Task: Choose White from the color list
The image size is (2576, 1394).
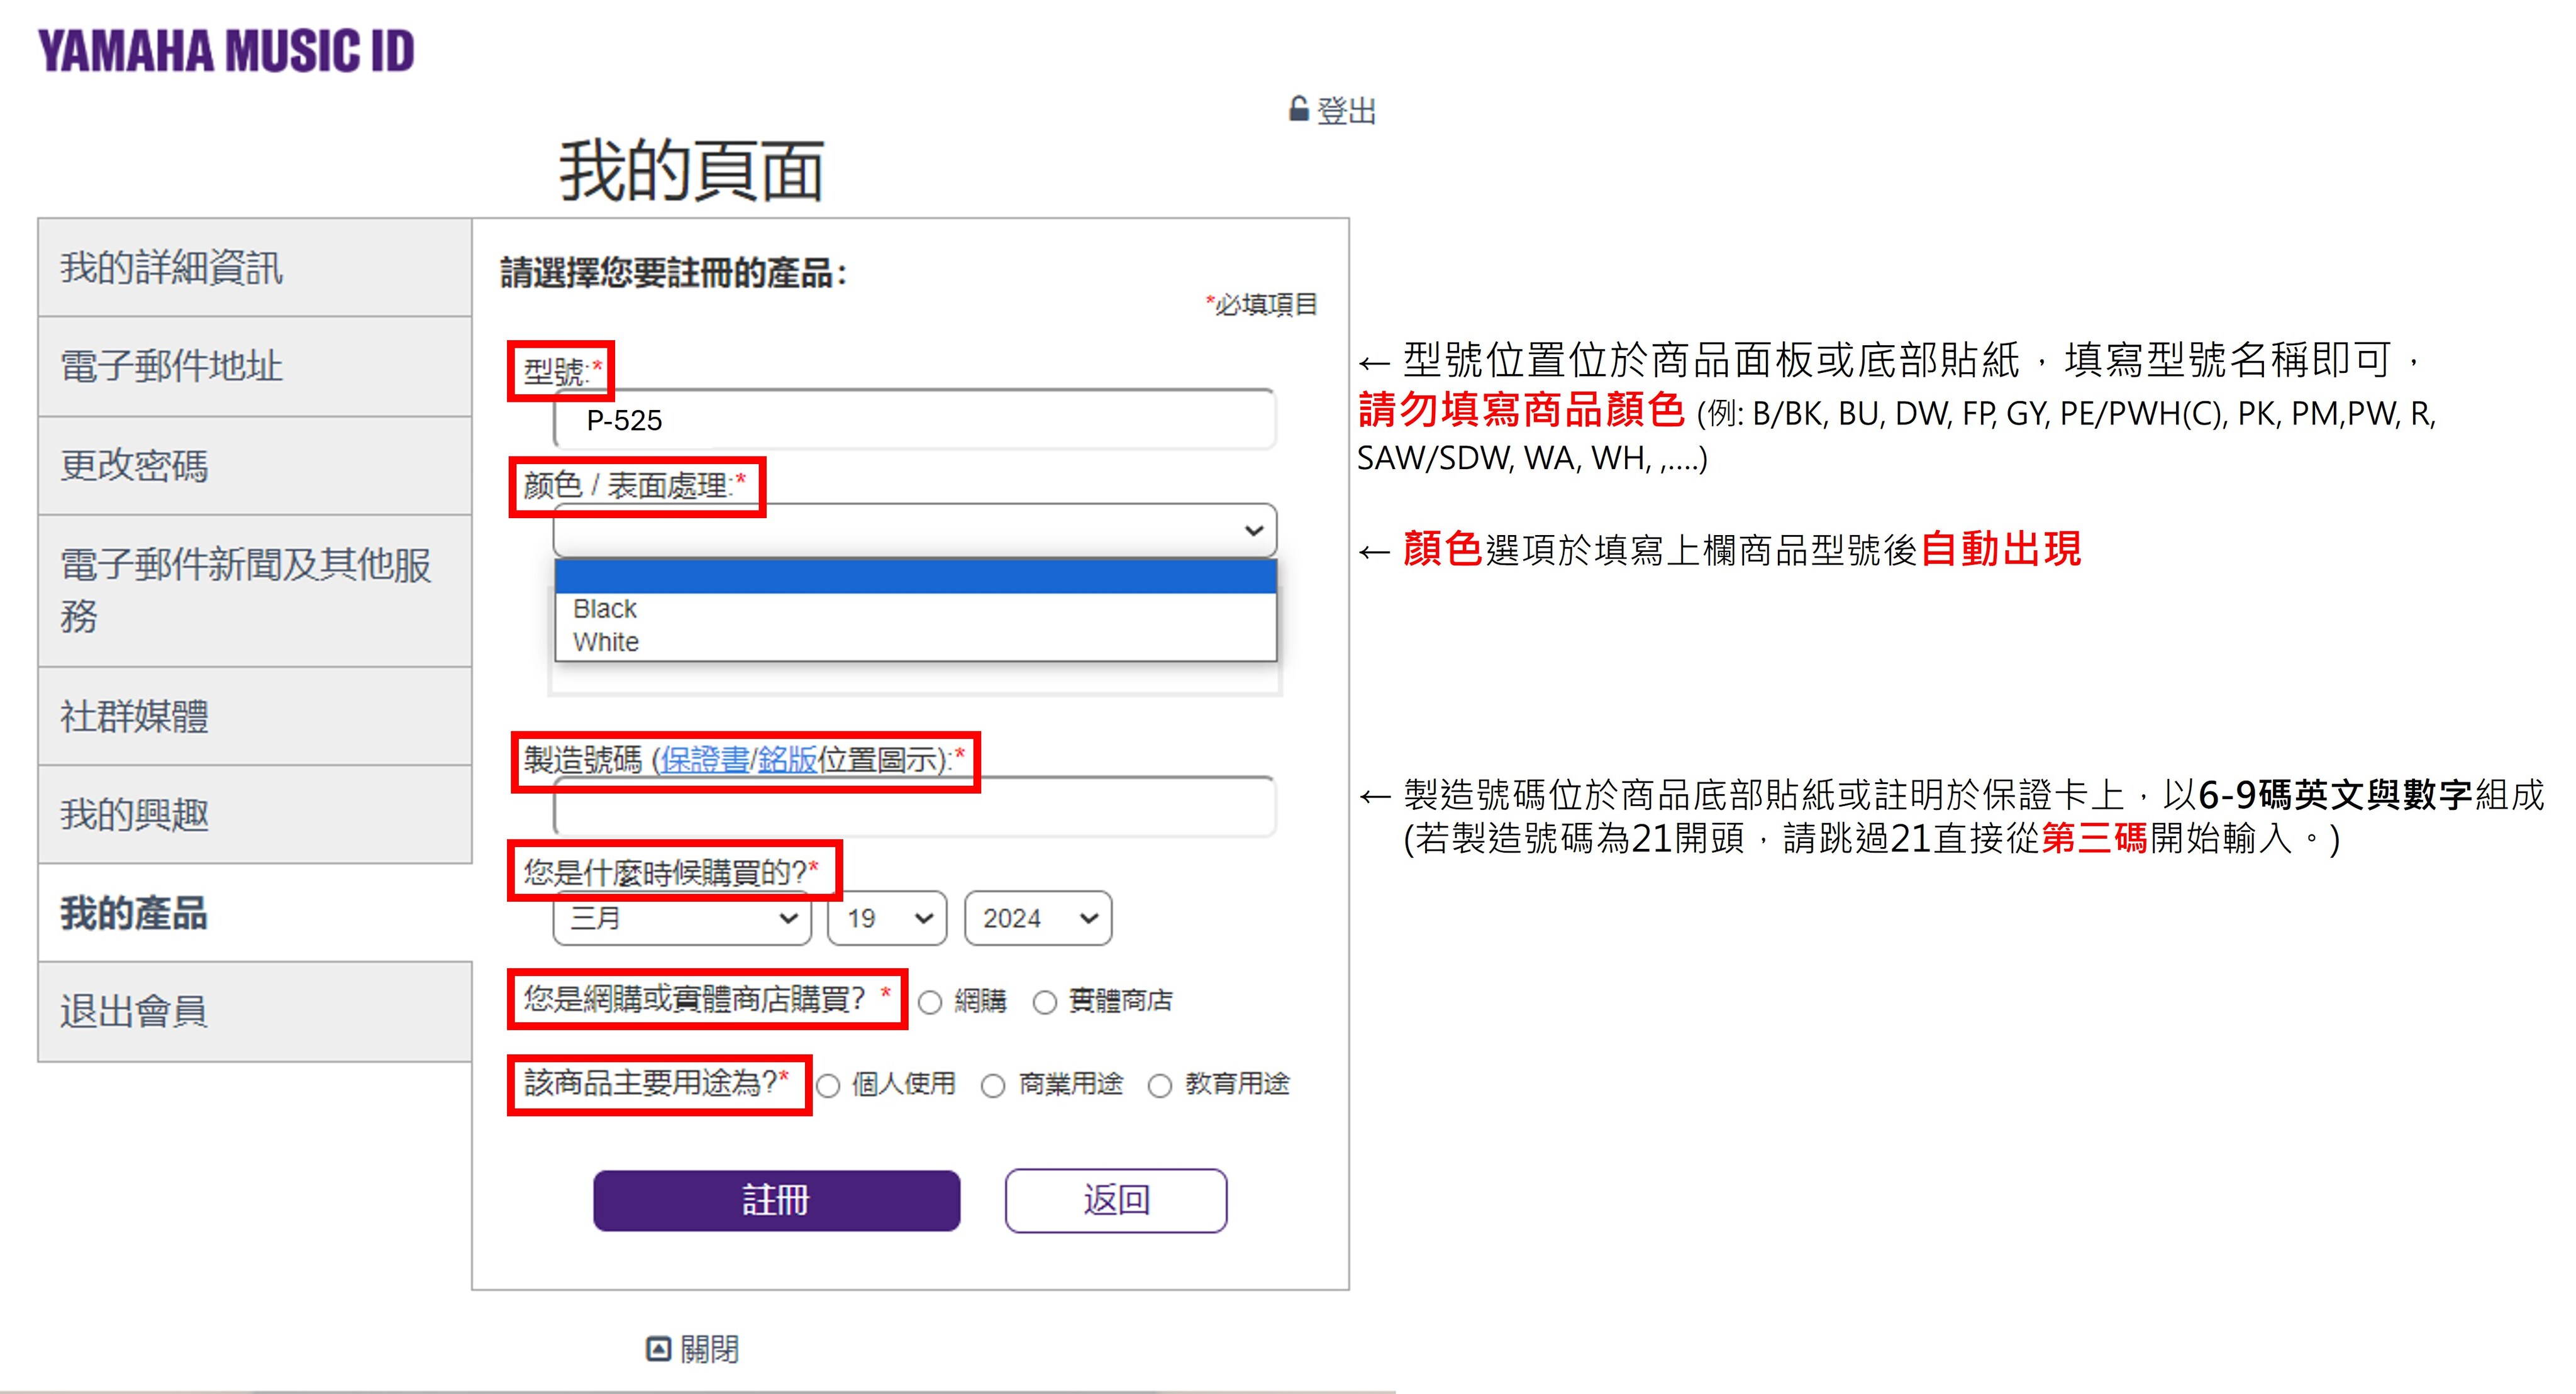Action: pos(606,642)
